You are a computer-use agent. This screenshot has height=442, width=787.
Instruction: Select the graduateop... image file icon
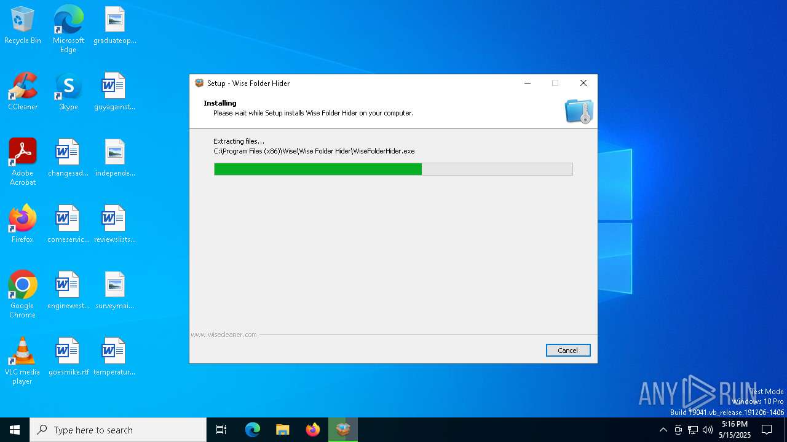tap(115, 26)
